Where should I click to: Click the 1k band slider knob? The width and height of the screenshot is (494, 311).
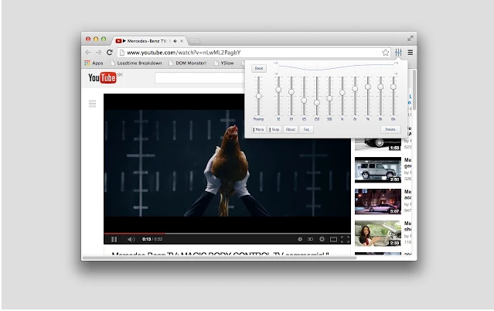pos(342,93)
